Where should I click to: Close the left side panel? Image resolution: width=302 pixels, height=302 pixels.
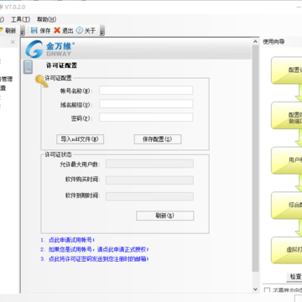tap(13, 42)
